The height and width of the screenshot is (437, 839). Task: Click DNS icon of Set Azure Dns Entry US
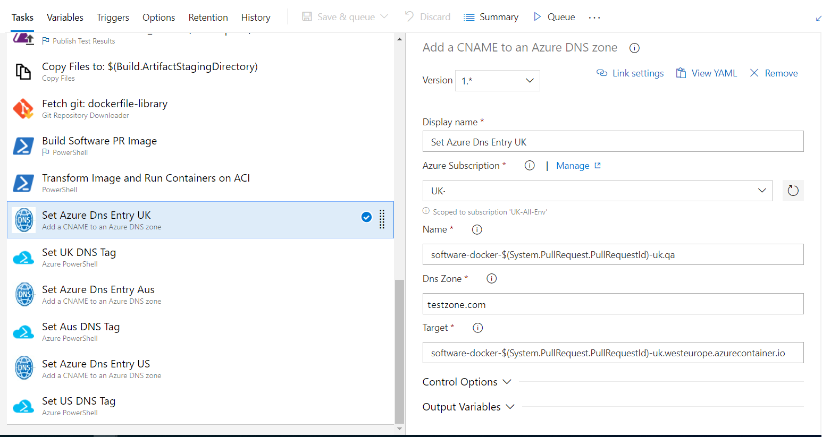click(x=24, y=369)
